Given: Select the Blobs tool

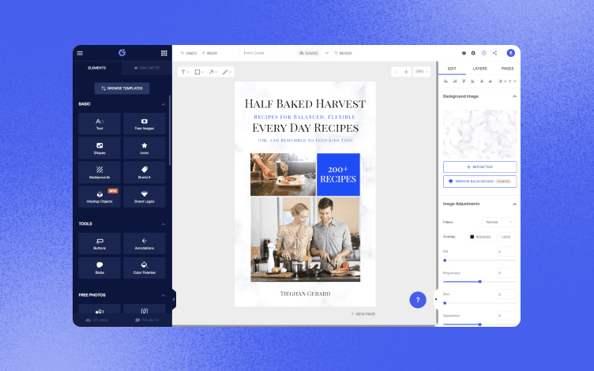Looking at the screenshot, I should click(x=100, y=268).
